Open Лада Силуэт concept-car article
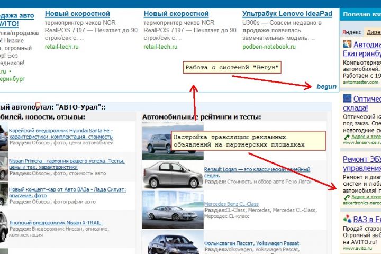 (68, 193)
